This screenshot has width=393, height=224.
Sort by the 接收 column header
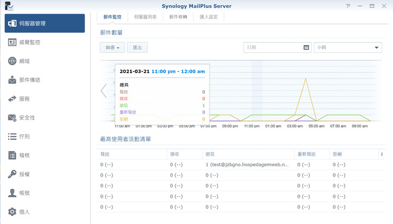184,154
